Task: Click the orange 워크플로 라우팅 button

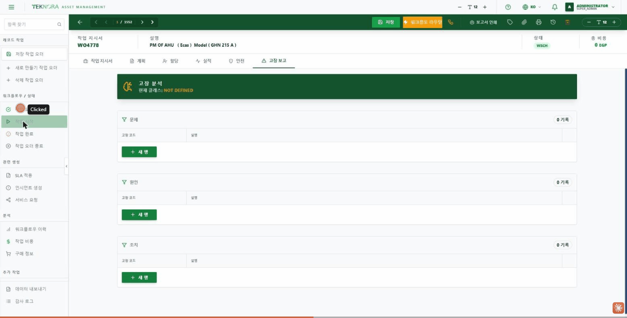Action: [x=422, y=22]
